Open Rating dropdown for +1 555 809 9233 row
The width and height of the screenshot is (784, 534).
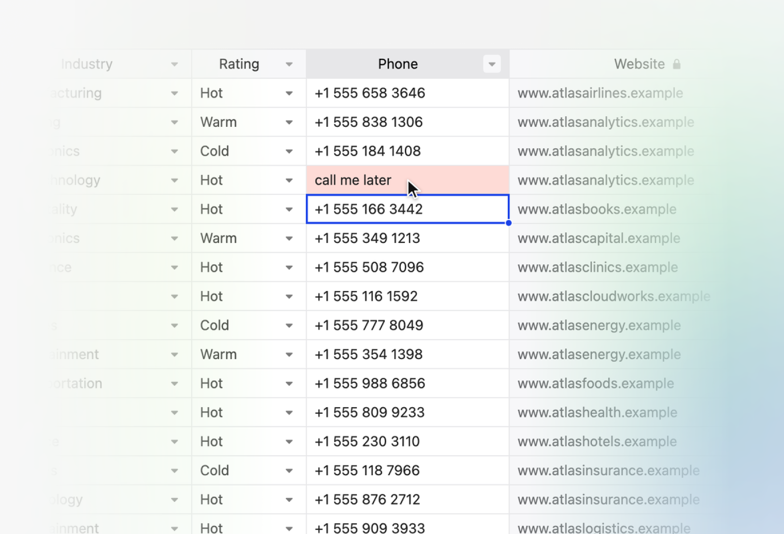[x=289, y=413]
